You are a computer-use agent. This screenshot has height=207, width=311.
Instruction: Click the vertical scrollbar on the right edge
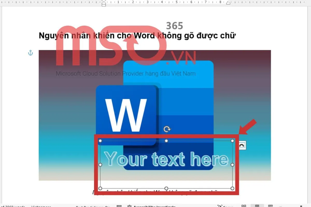[x=309, y=103]
